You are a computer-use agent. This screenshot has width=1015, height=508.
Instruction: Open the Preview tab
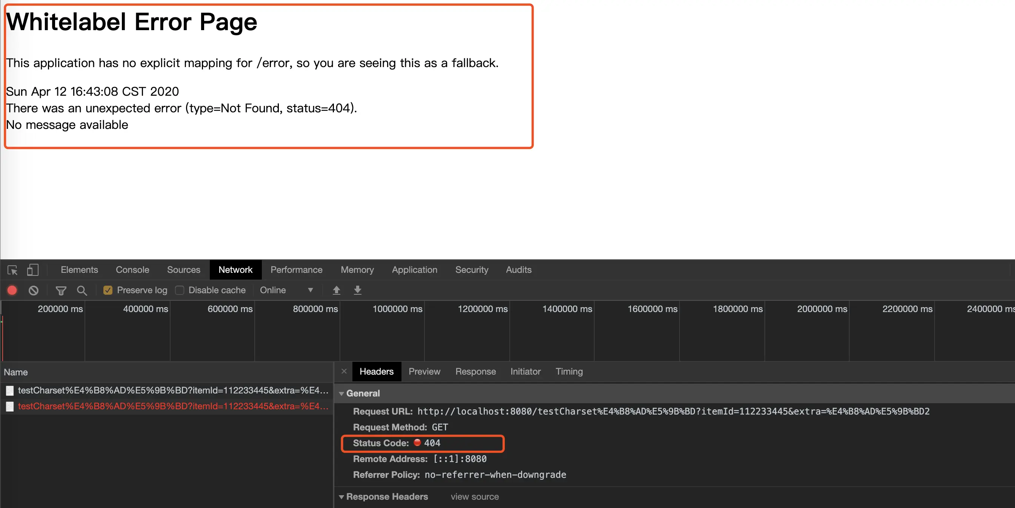[x=424, y=372]
